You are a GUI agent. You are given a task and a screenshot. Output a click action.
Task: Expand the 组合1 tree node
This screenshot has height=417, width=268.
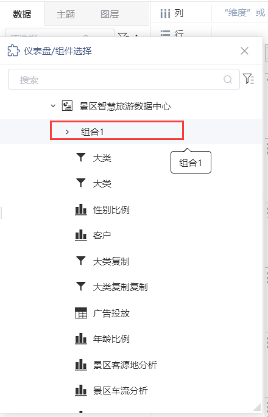click(68, 131)
